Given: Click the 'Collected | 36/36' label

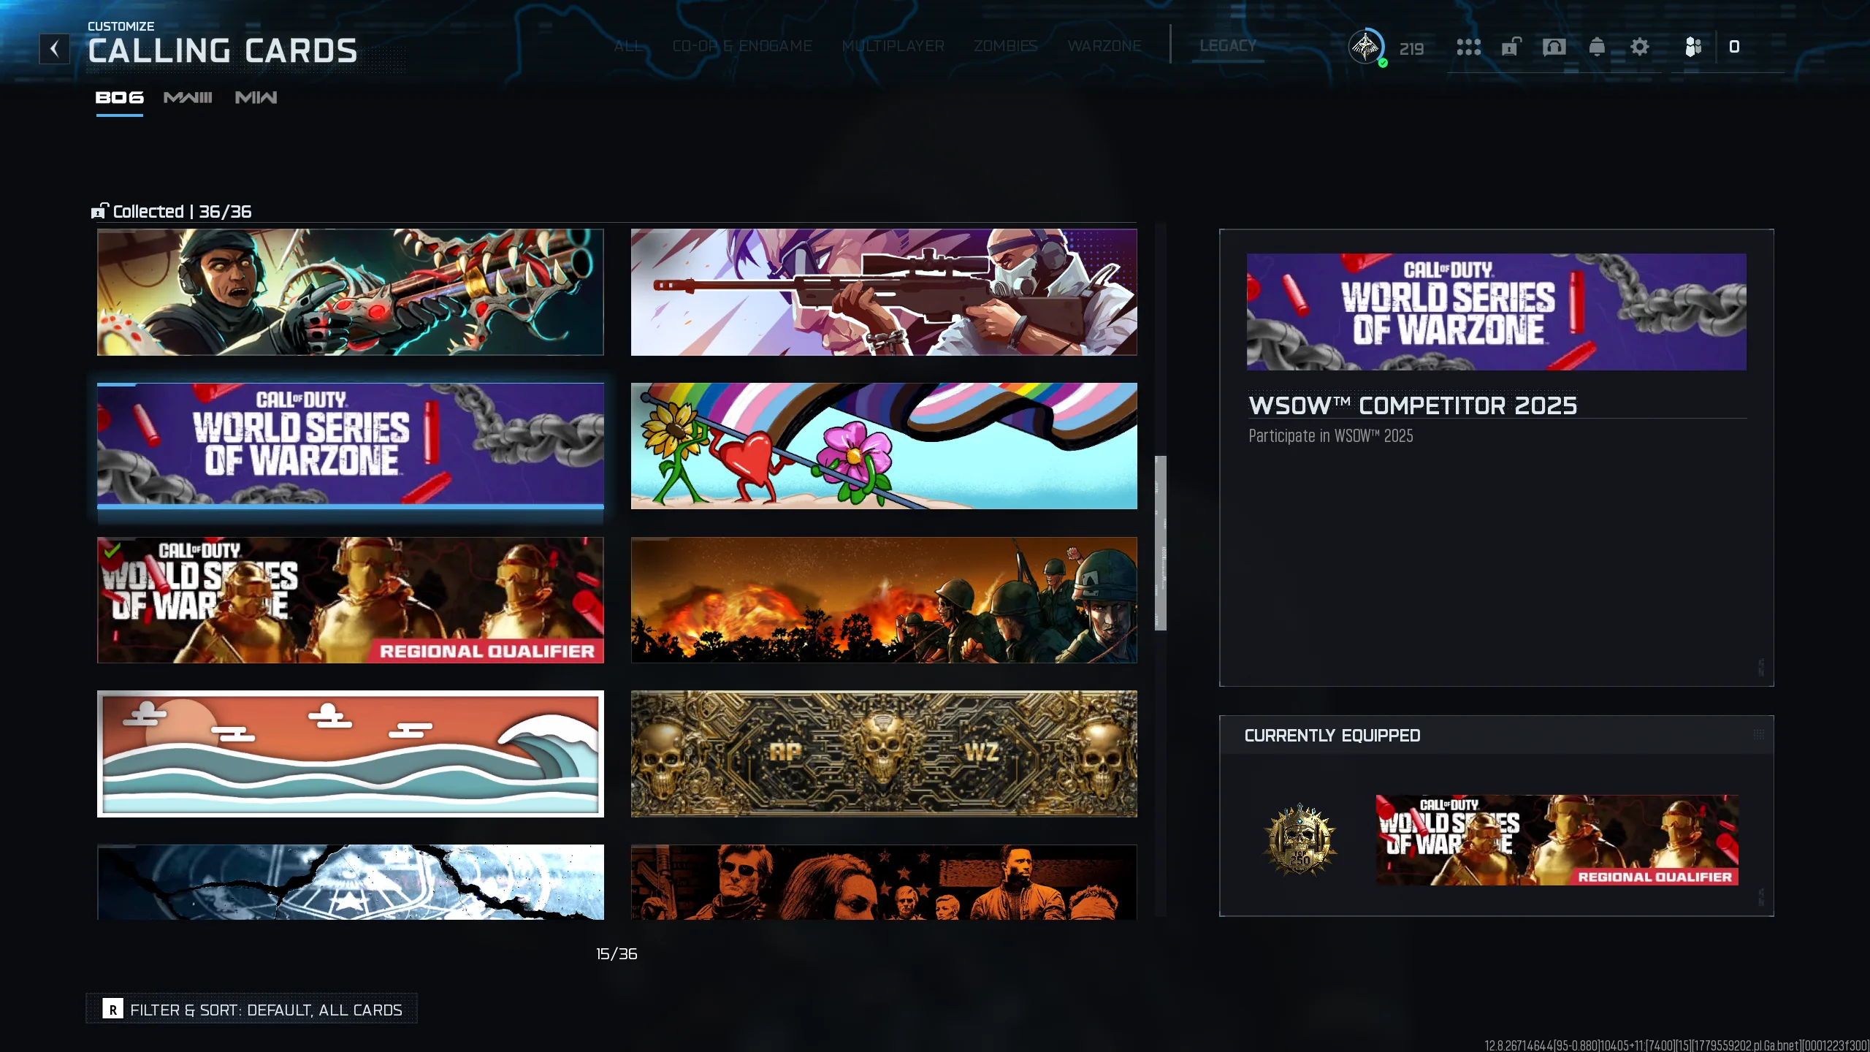Looking at the screenshot, I should click(x=182, y=212).
